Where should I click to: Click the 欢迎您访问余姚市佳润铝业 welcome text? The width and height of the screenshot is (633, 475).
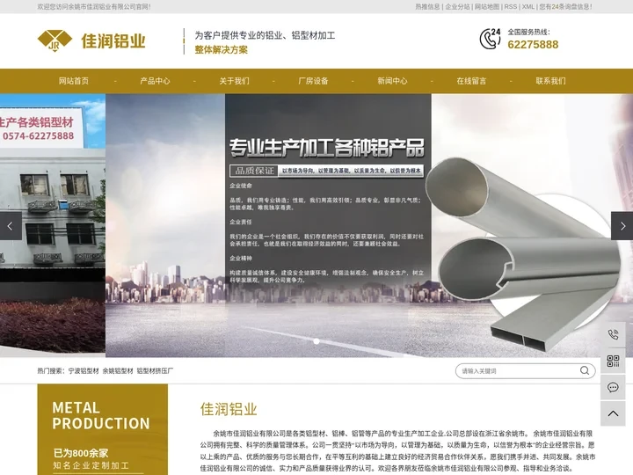pos(94,6)
